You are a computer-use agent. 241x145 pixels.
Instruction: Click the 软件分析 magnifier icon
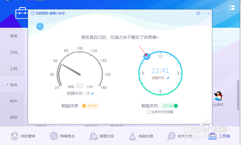(x=171, y=136)
